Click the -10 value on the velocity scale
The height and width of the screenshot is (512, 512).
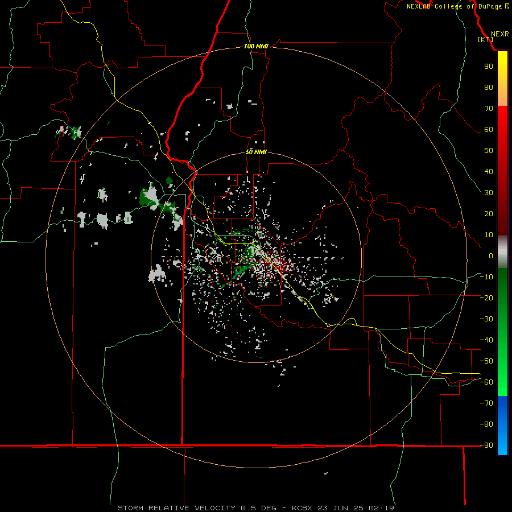tap(486, 277)
